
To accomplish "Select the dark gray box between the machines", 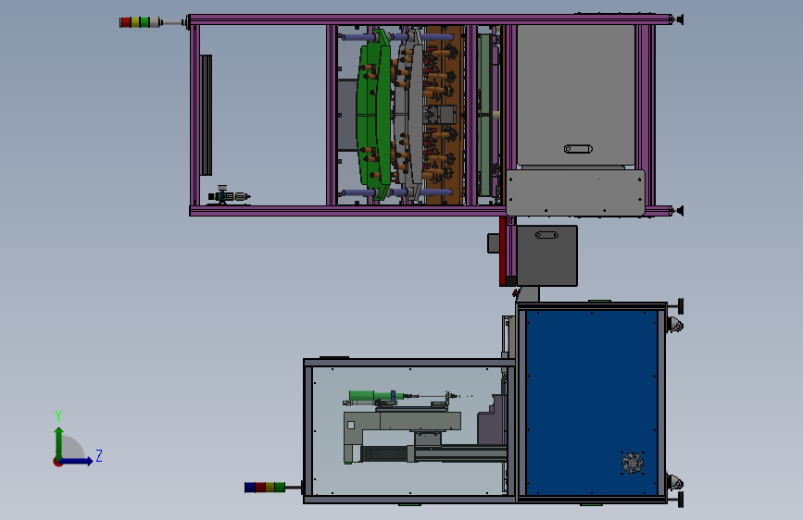I will tap(547, 255).
